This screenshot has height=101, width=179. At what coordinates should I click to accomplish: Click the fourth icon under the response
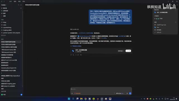click(78, 55)
